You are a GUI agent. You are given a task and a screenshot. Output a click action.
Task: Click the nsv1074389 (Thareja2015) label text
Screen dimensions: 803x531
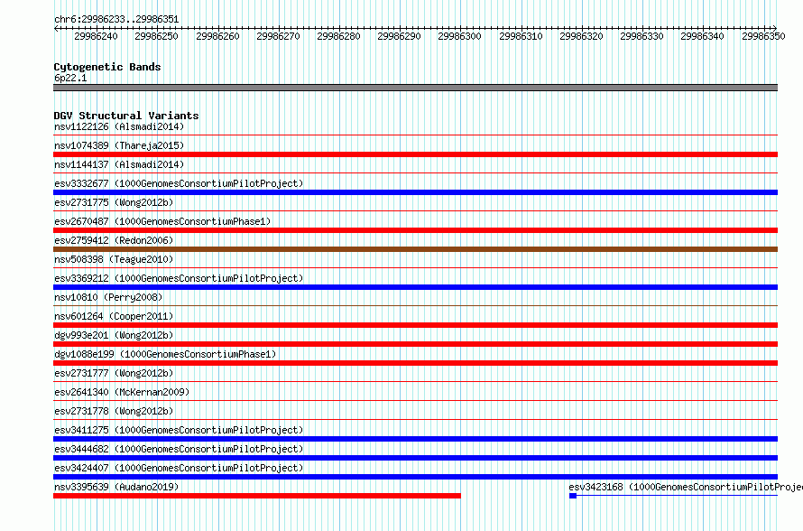point(119,145)
